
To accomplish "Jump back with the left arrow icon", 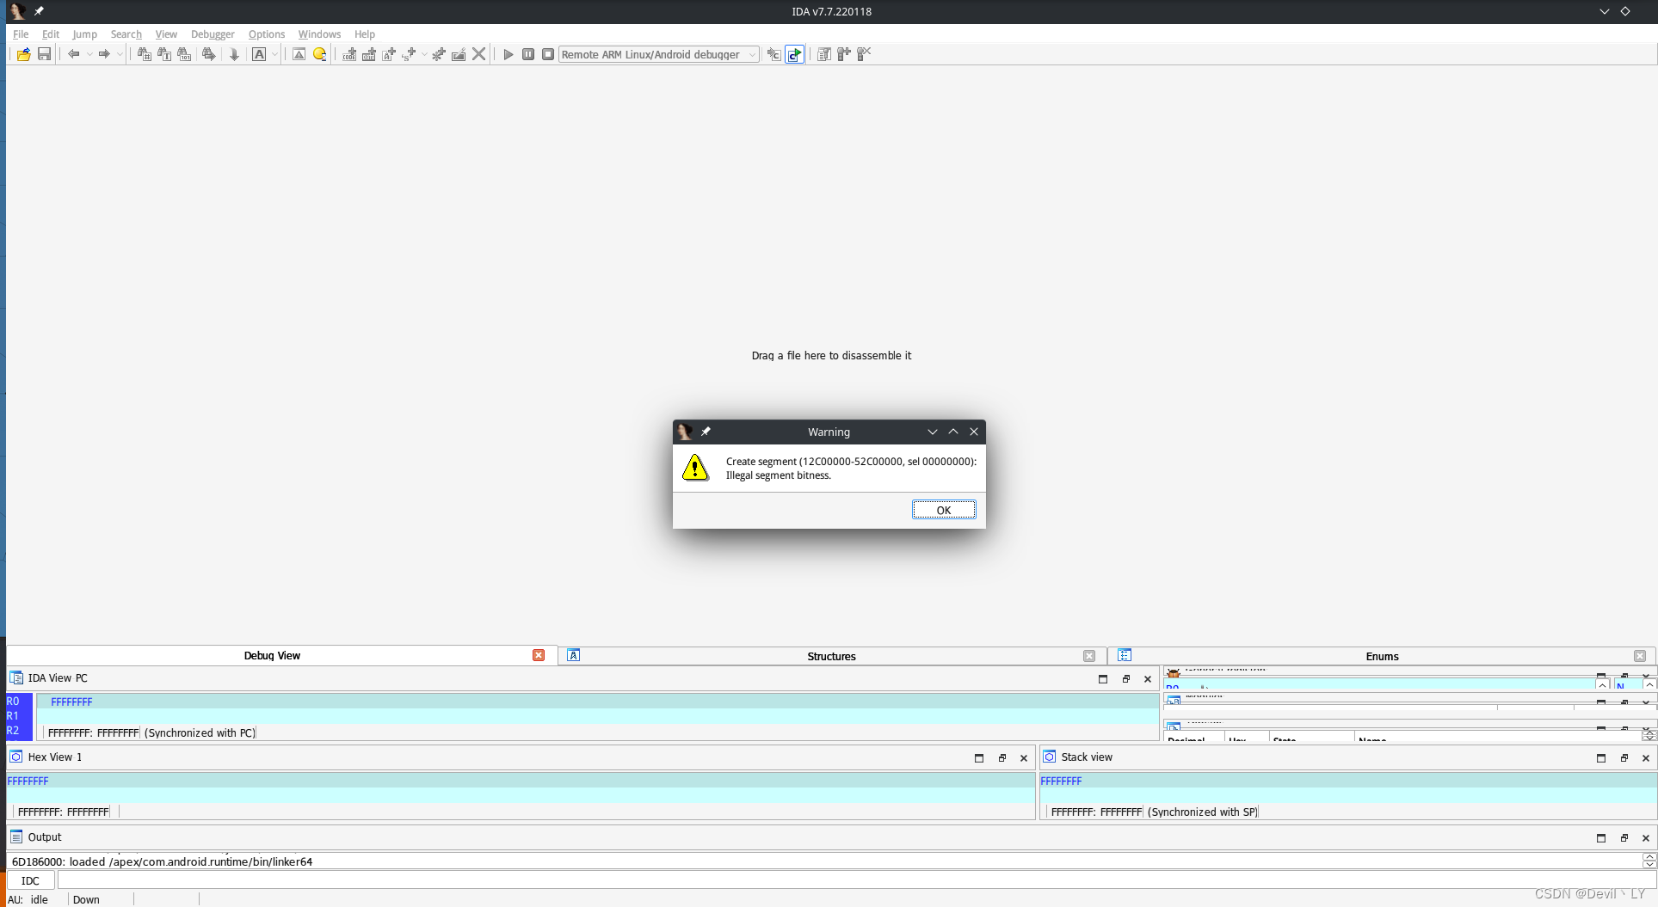I will [x=74, y=54].
